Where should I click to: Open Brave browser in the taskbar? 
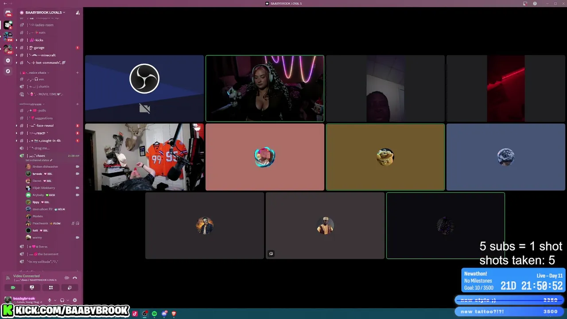pos(174,314)
